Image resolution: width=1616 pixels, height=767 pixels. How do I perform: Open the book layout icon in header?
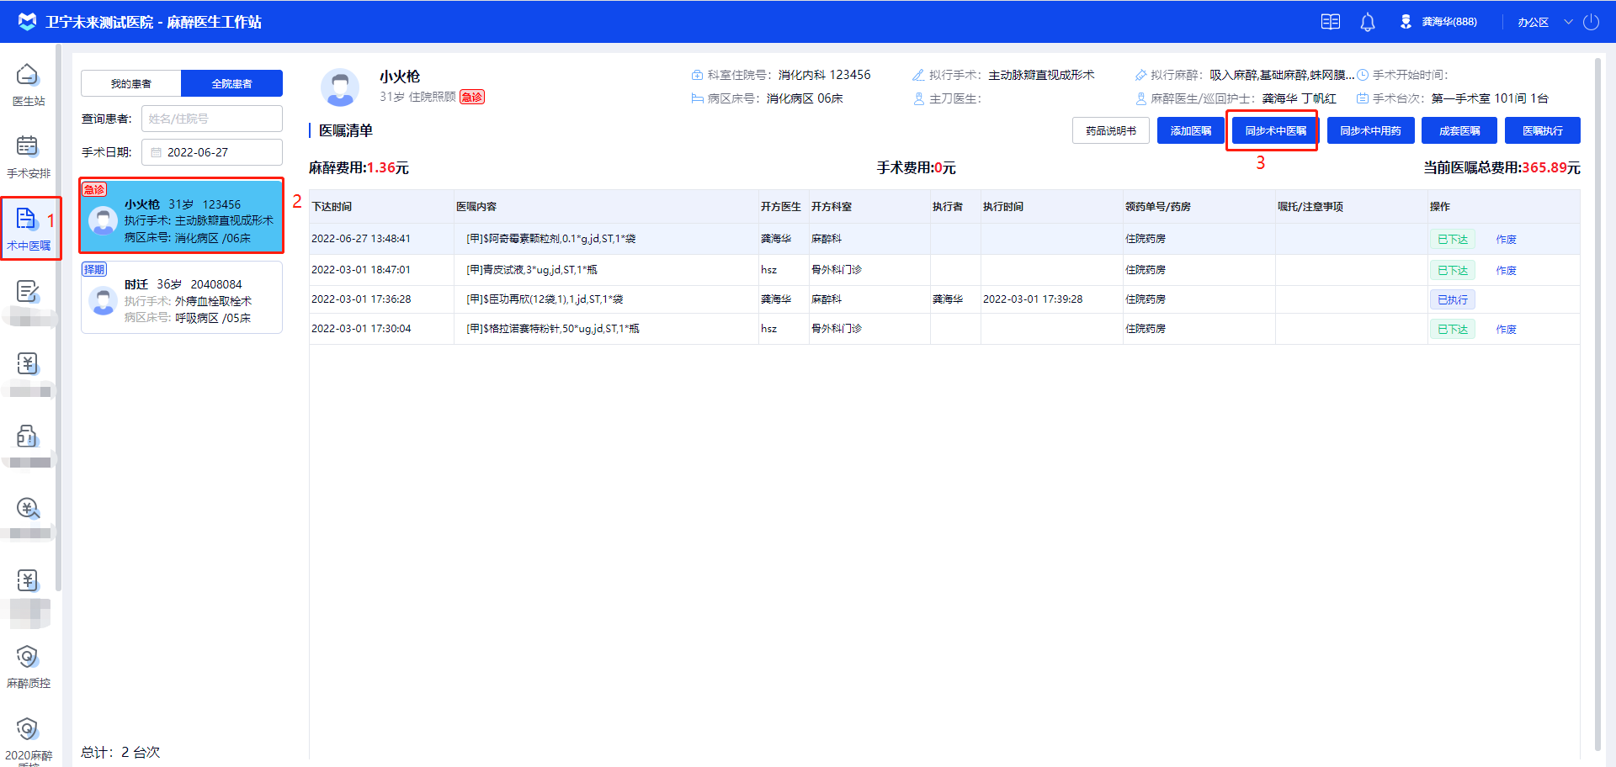[1331, 22]
